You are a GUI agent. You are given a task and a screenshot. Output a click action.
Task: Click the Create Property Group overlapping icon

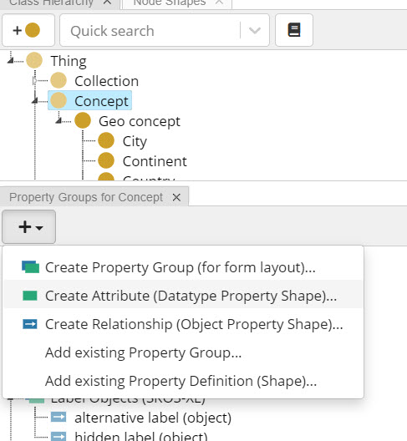30,267
